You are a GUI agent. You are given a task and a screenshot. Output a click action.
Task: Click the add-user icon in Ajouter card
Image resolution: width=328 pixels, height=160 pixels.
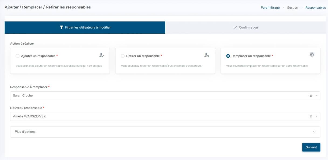coord(101,55)
